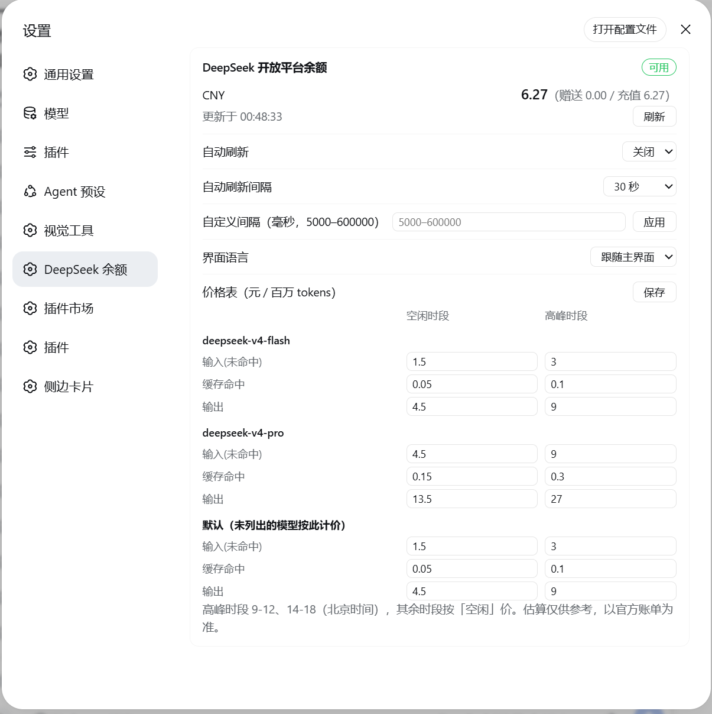
Task: Click the deepseek-v4-pro model heading
Action: [243, 433]
